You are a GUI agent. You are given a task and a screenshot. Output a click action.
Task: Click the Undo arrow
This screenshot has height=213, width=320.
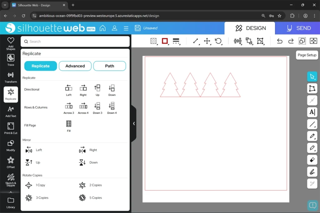[280, 41]
